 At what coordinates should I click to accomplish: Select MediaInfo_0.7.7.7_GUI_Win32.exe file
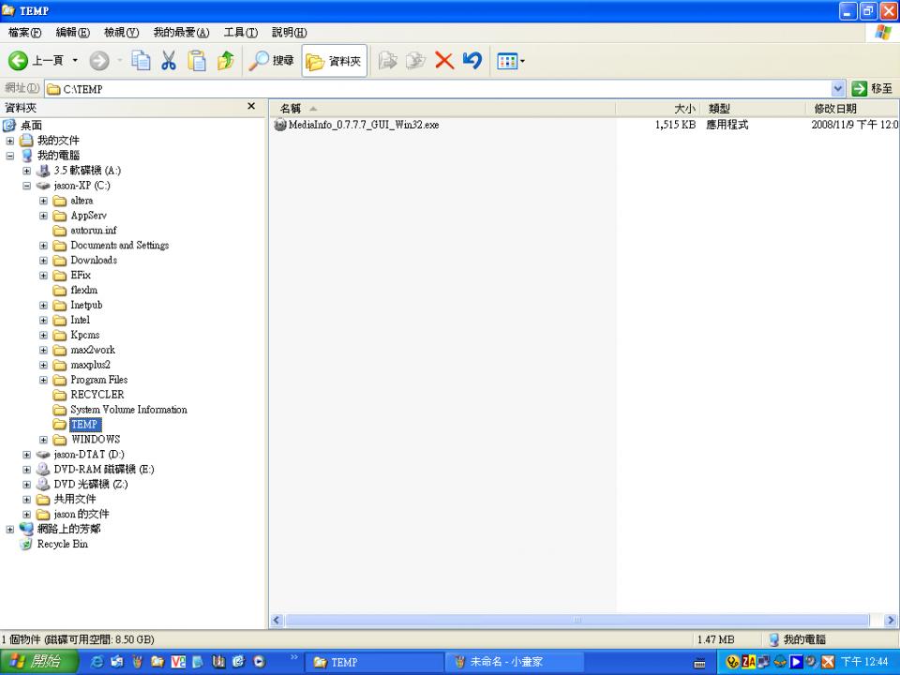[364, 125]
